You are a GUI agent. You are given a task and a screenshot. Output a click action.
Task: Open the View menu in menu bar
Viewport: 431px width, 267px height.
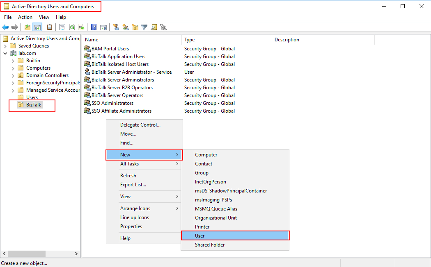[x=44, y=17]
